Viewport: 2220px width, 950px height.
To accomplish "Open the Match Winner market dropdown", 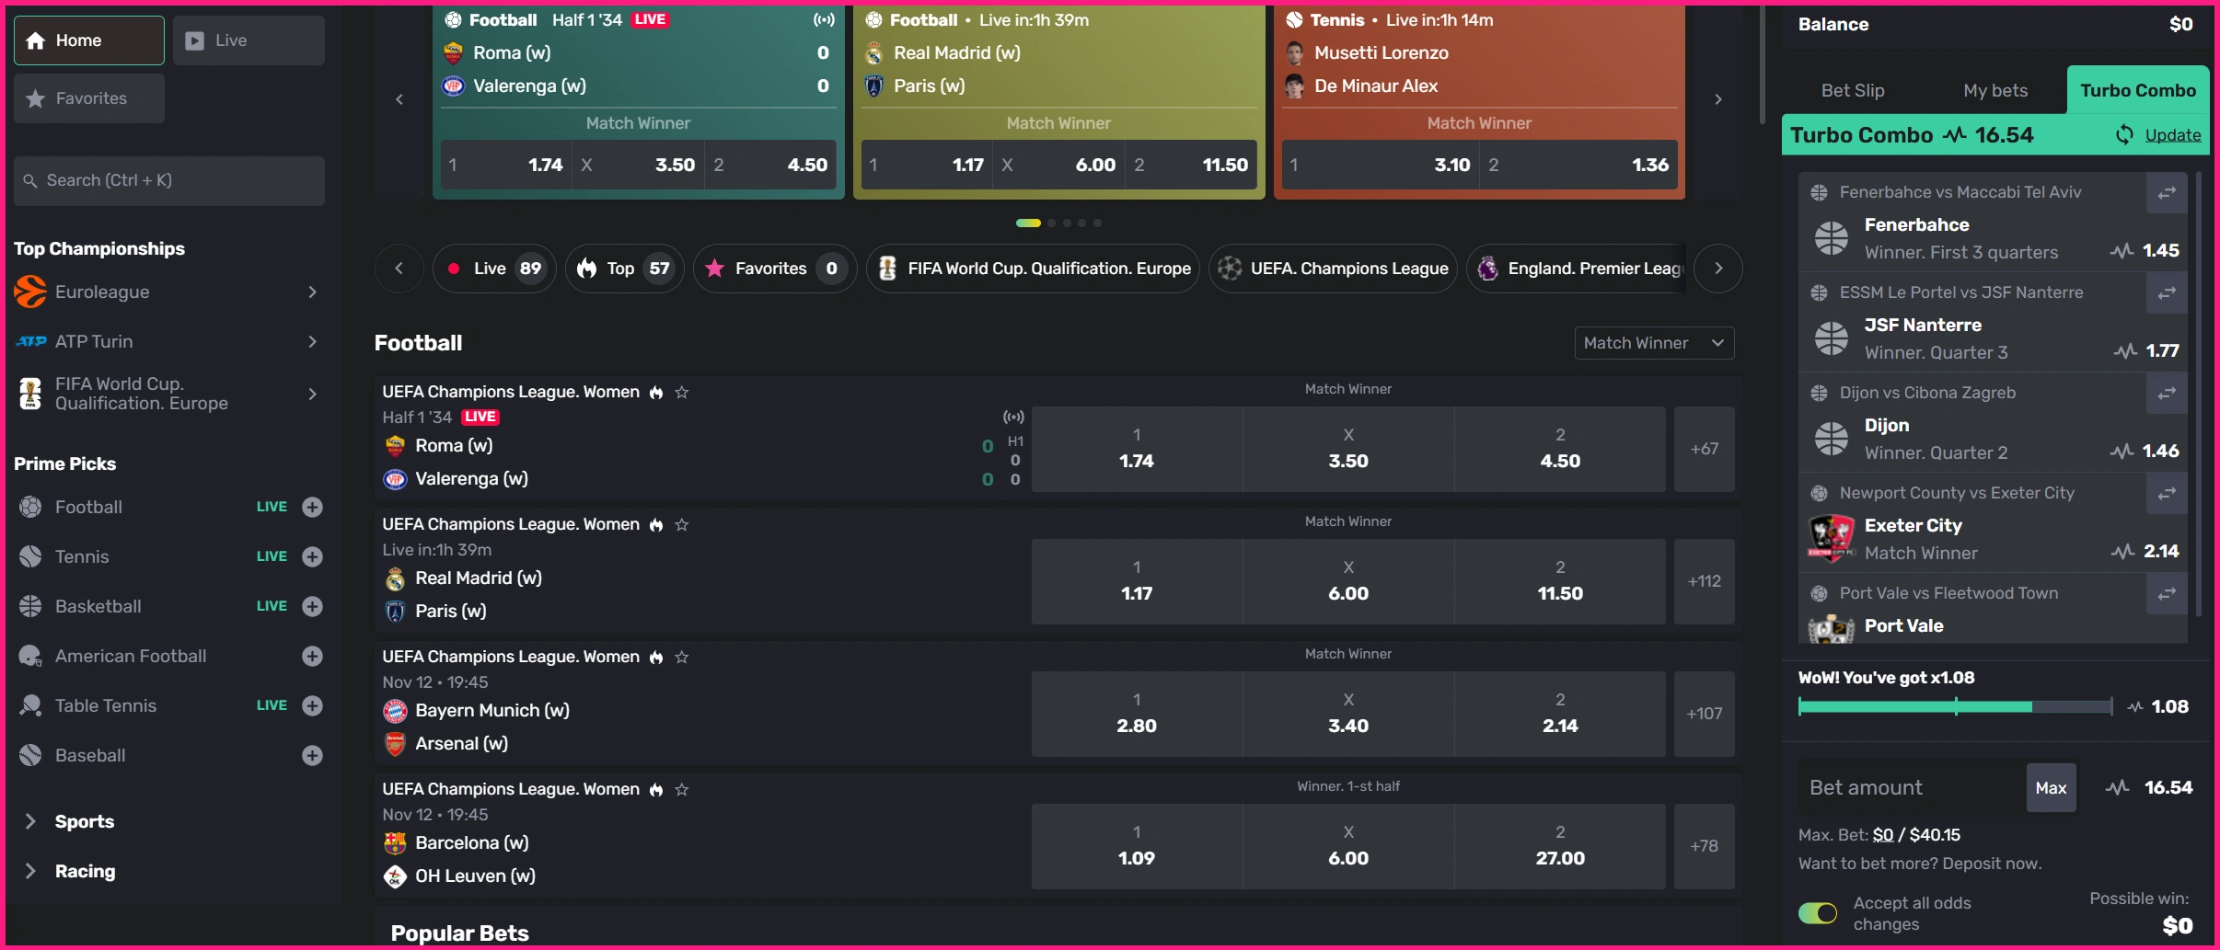I will (x=1654, y=343).
